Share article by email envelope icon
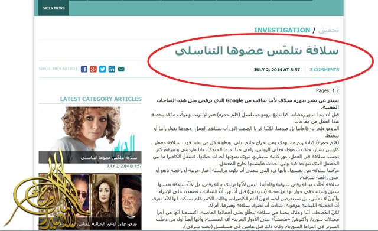The image size is (378, 231). 121,69
